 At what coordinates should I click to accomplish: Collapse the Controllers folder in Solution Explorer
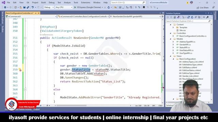(x=171, y=33)
